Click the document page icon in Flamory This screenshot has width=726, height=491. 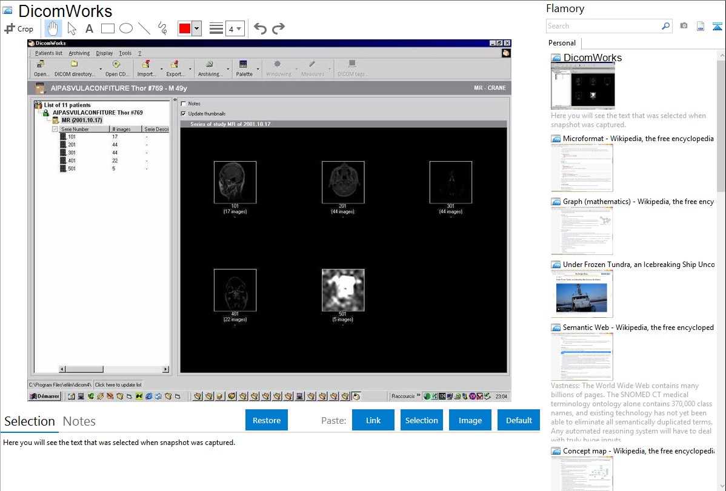[701, 26]
